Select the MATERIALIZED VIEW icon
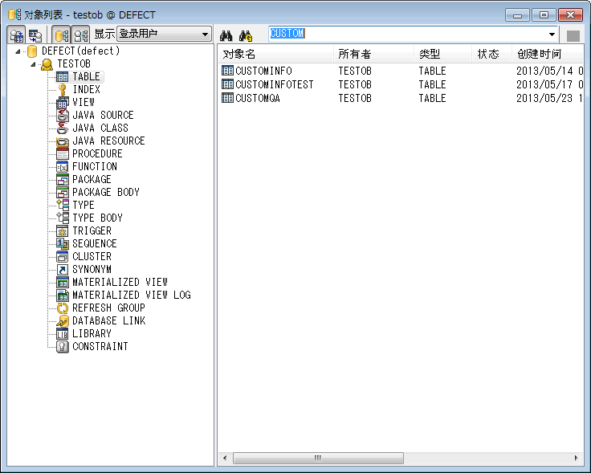This screenshot has width=591, height=473. click(62, 283)
